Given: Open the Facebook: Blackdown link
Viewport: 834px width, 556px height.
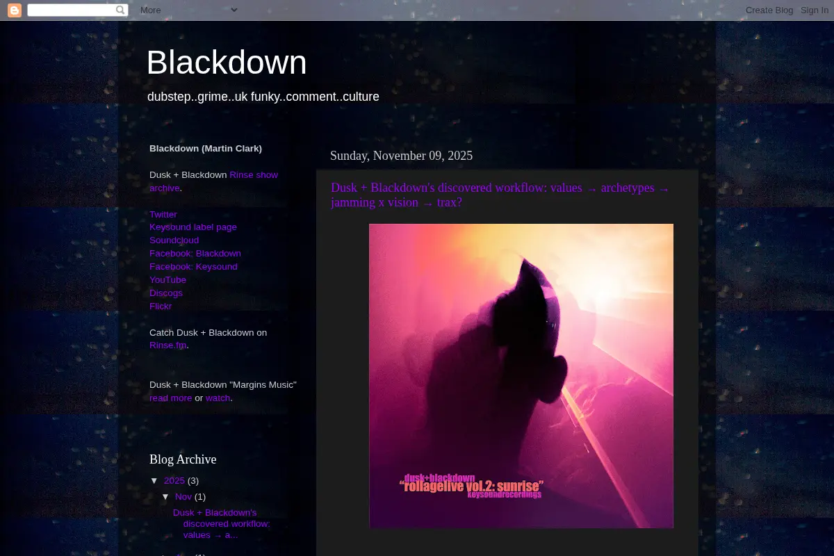Looking at the screenshot, I should point(195,254).
